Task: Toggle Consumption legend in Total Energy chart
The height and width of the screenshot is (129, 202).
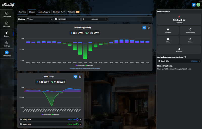Action: (x=80, y=65)
